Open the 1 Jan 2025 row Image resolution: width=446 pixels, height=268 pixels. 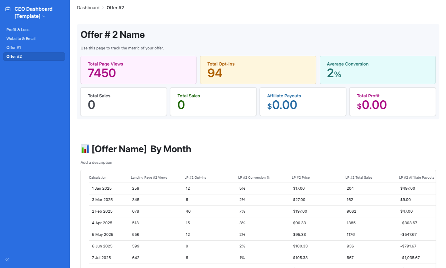102,188
